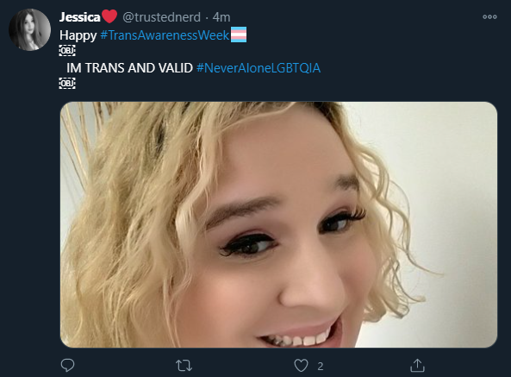Enlarge the attached selfie photo

[x=278, y=224]
